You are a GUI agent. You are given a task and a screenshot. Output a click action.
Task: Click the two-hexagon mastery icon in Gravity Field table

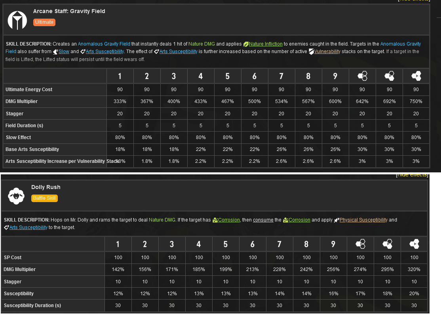click(x=389, y=76)
